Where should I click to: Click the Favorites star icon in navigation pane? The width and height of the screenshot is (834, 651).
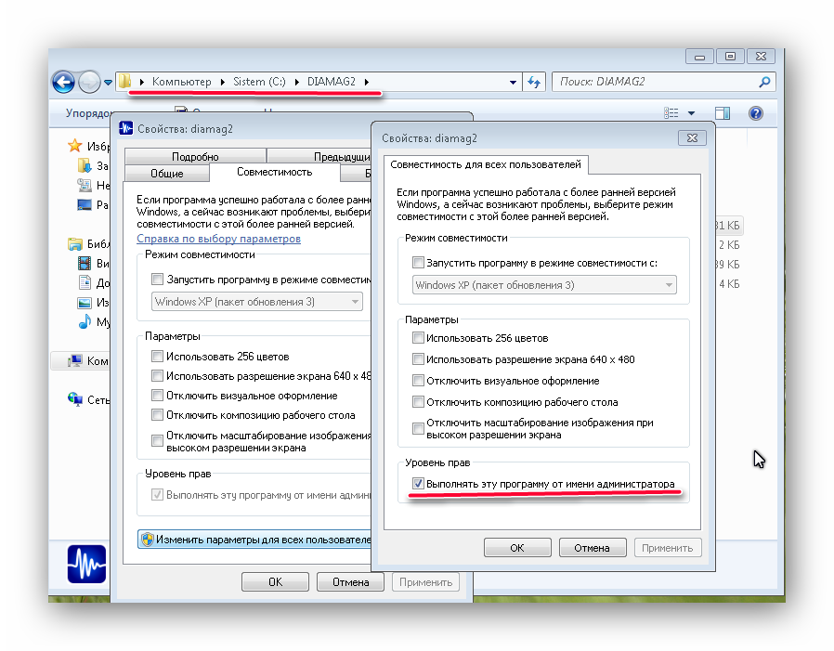(x=75, y=145)
